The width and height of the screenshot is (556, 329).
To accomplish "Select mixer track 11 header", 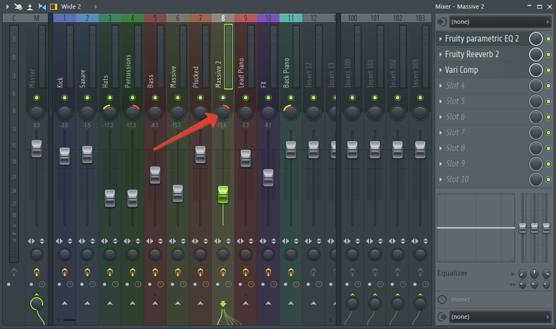I will (291, 18).
